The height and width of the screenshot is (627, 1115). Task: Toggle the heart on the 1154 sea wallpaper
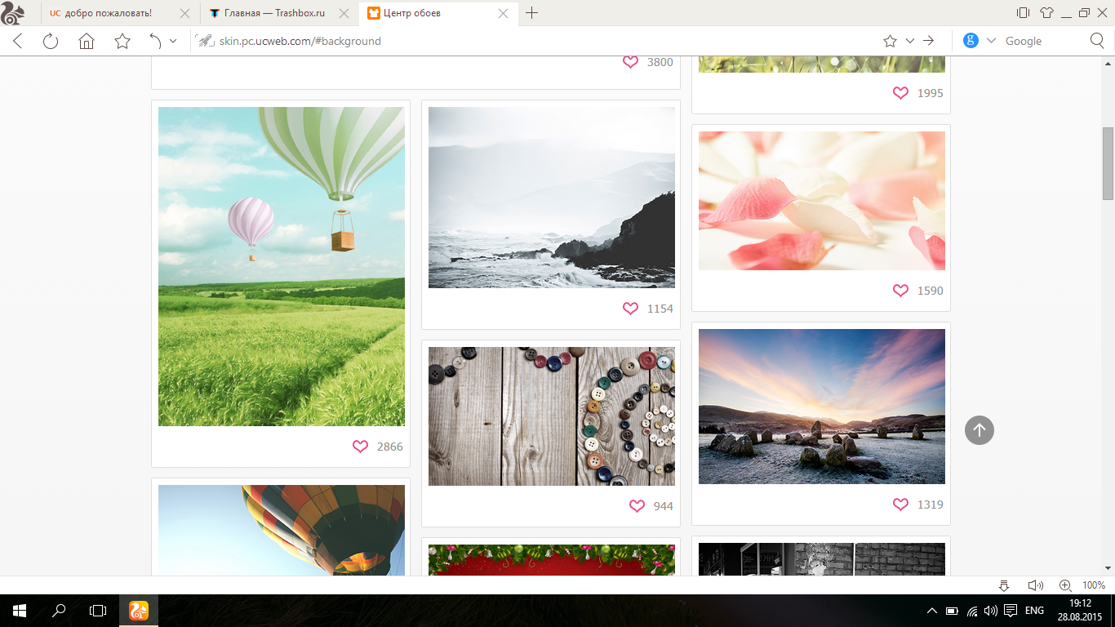pyautogui.click(x=630, y=309)
